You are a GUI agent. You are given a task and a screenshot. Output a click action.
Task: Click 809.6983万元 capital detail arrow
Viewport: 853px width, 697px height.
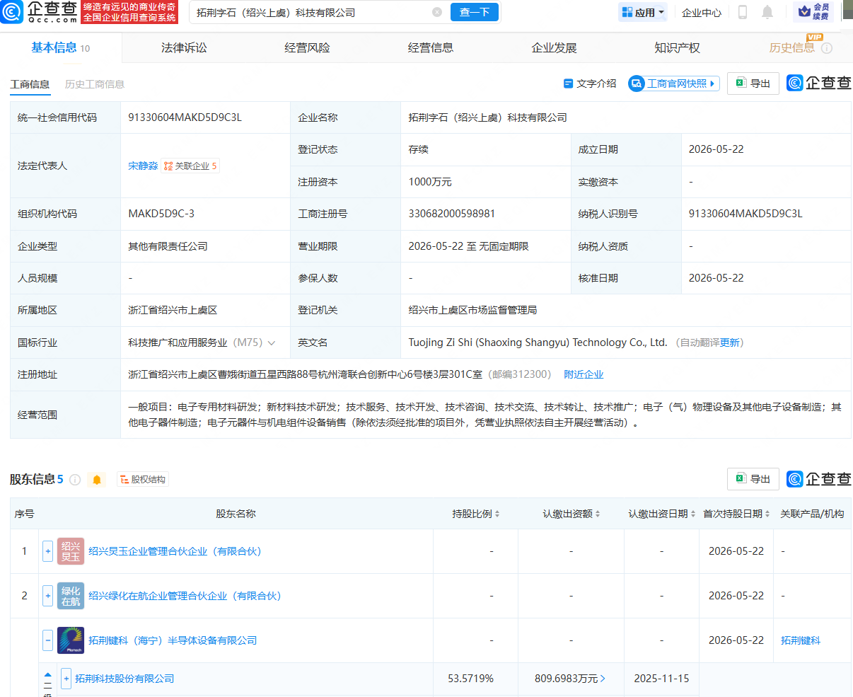coord(603,679)
